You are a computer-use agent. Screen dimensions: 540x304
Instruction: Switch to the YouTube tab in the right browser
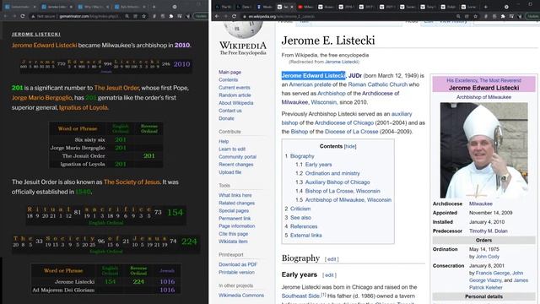(306, 7)
